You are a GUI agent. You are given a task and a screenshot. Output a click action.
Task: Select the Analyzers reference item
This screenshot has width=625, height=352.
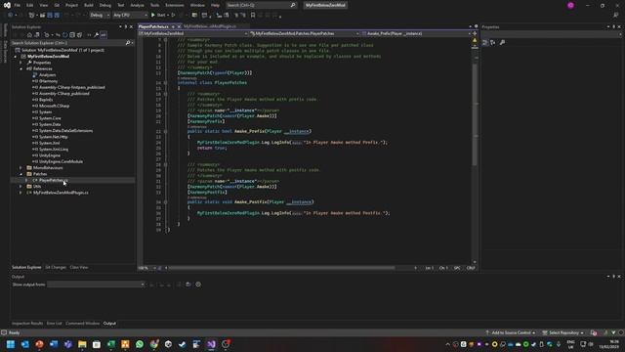47,75
